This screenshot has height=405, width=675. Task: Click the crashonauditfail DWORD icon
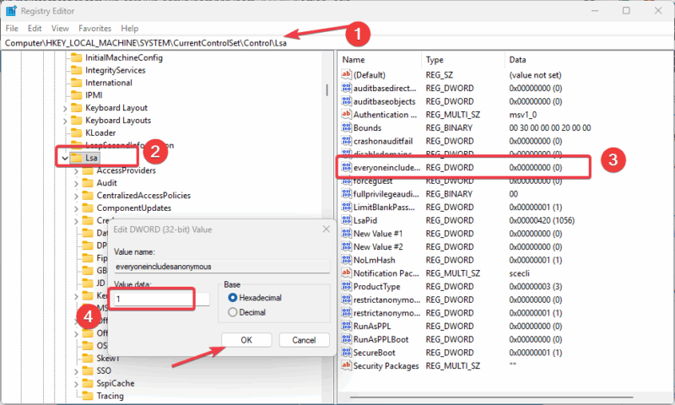pyautogui.click(x=347, y=141)
